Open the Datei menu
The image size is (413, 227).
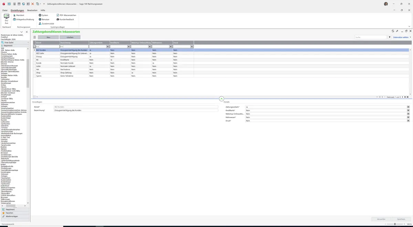[5, 10]
